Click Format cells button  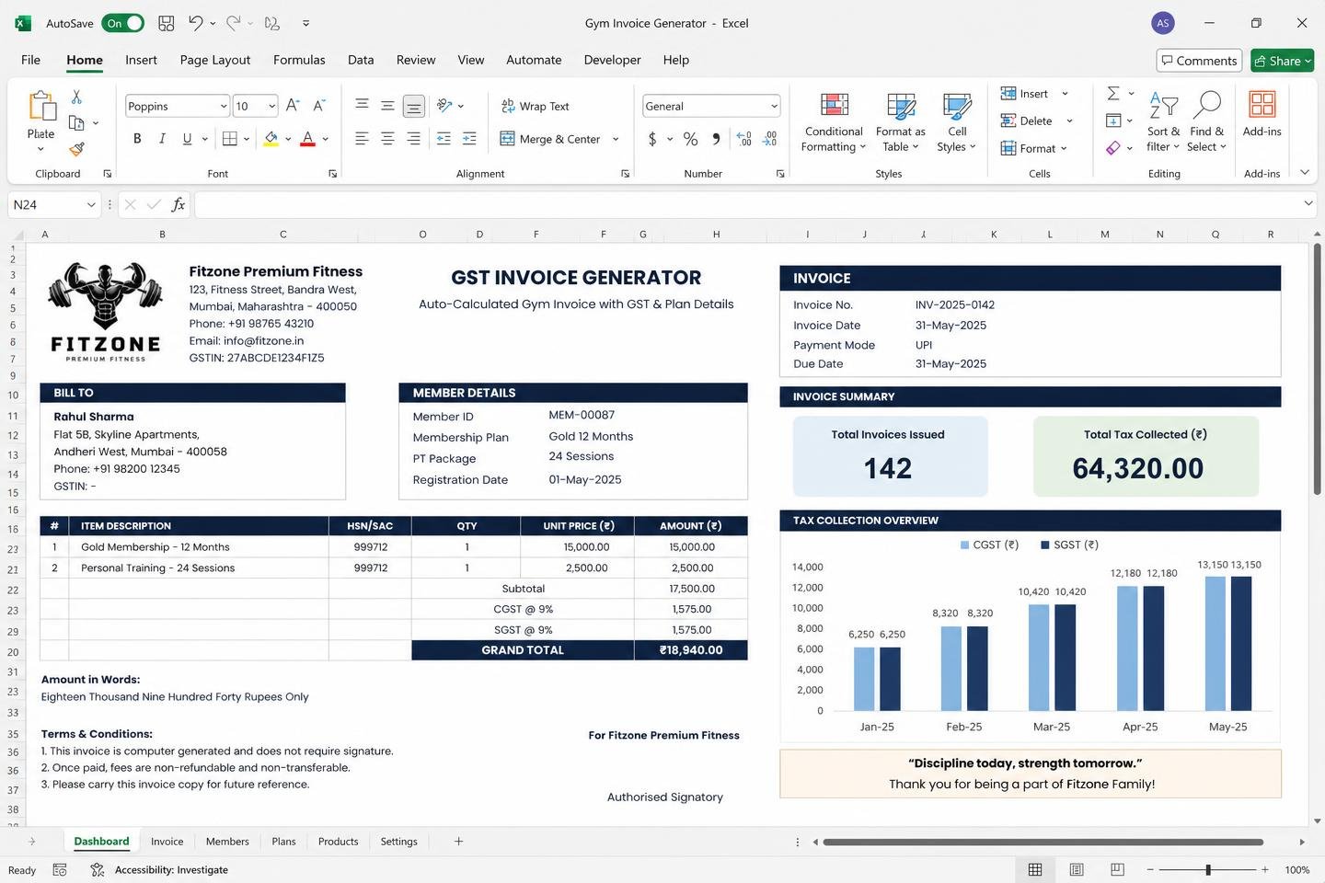[1028, 148]
